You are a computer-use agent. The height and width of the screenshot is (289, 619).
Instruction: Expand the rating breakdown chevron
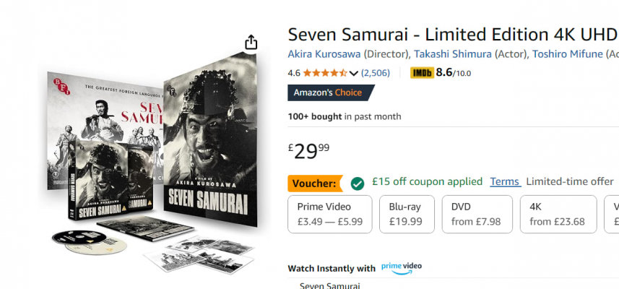point(354,73)
